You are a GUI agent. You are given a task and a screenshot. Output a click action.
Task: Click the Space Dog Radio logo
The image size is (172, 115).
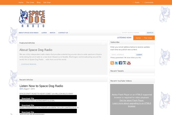click(x=32, y=18)
